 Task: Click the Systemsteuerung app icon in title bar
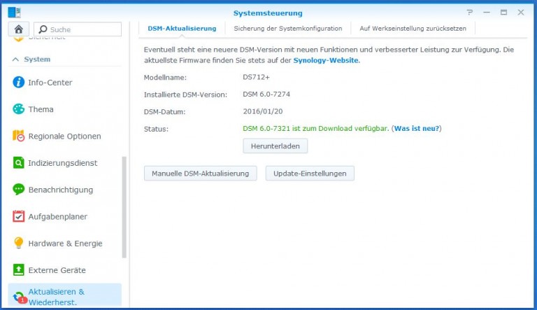tap(15, 13)
